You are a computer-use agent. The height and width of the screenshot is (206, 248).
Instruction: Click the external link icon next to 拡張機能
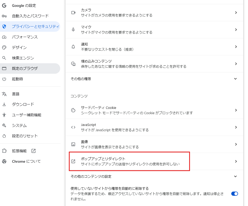point(33,151)
